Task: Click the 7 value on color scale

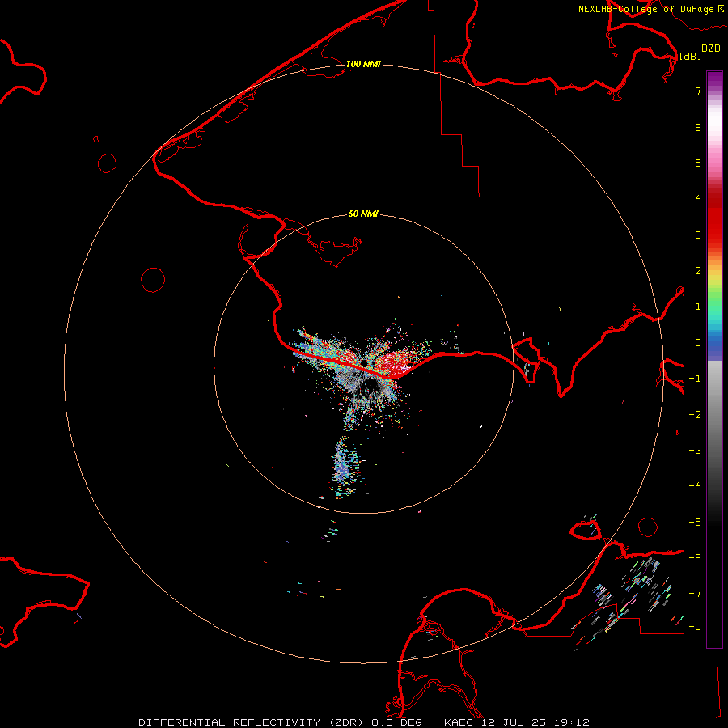Action: click(x=698, y=91)
